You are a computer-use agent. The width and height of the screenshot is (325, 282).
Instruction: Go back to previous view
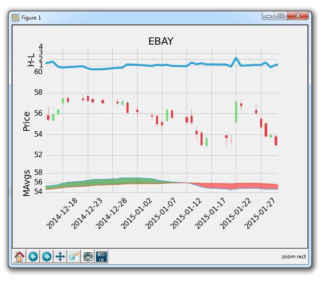point(33,256)
